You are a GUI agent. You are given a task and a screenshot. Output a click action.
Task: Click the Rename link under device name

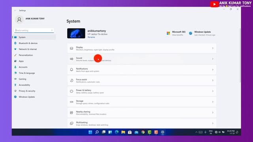click(91, 37)
